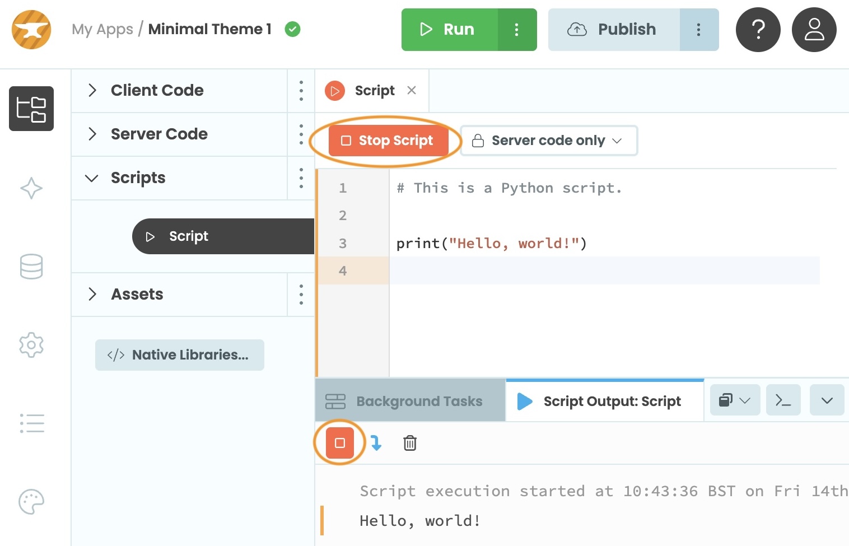Open the help question mark icon
Image resolution: width=849 pixels, height=546 pixels.
click(x=758, y=30)
